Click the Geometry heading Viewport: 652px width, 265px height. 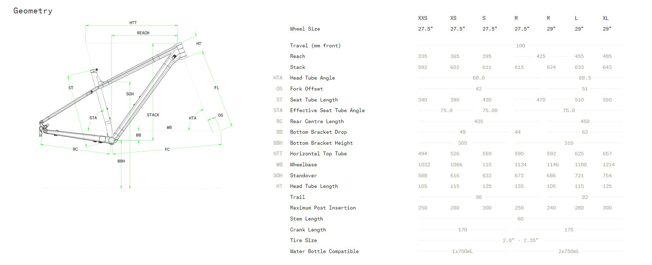tap(33, 11)
